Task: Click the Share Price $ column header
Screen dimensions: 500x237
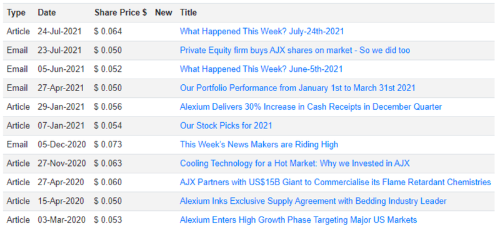Action: pos(121,12)
